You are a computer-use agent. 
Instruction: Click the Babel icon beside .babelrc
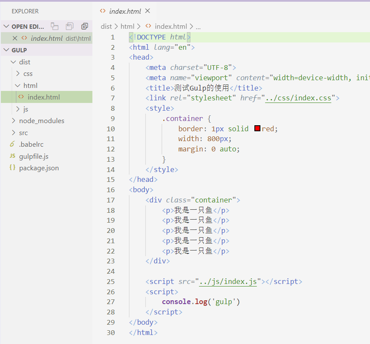pyautogui.click(x=12, y=144)
